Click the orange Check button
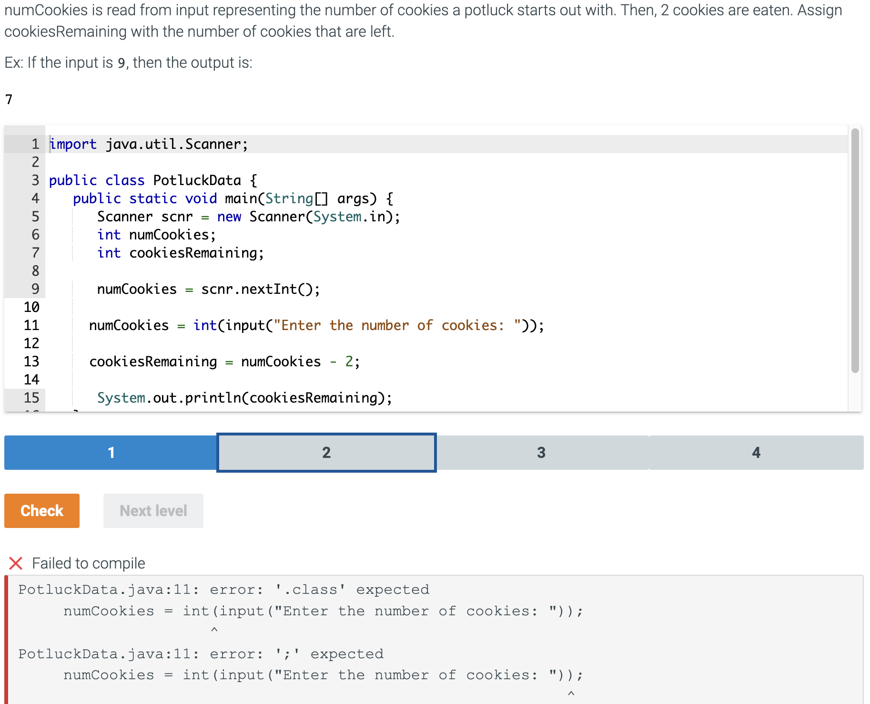870x704 pixels. [41, 510]
